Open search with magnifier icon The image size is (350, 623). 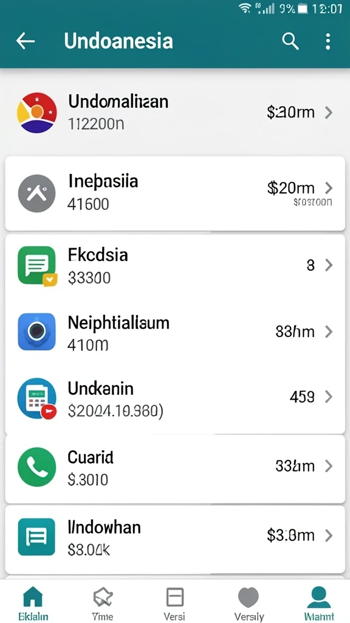290,41
